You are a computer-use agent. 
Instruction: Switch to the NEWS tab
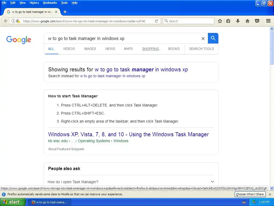coord(110,49)
